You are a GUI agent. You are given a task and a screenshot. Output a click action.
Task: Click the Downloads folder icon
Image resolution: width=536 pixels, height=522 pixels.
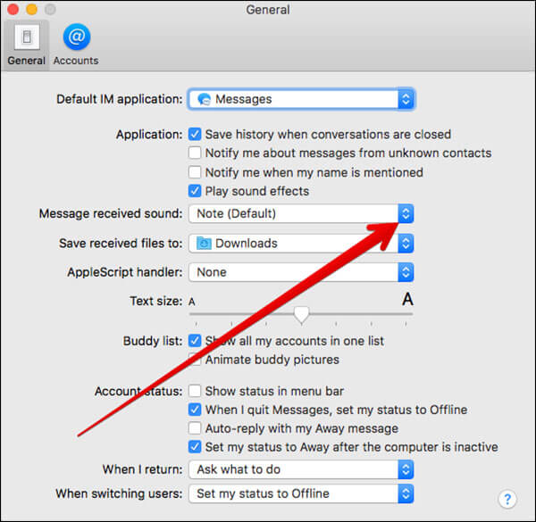[204, 244]
